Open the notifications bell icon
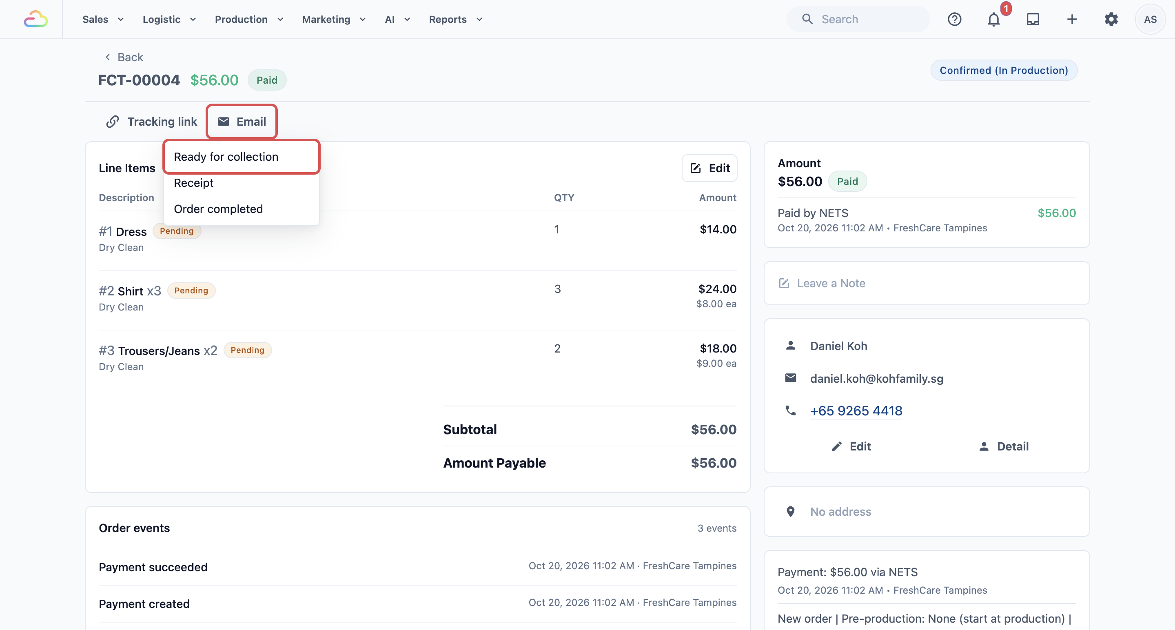Image resolution: width=1175 pixels, height=630 pixels. (993, 19)
